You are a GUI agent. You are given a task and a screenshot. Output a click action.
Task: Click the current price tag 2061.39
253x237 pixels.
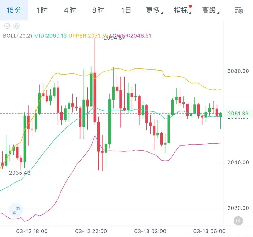238,114
